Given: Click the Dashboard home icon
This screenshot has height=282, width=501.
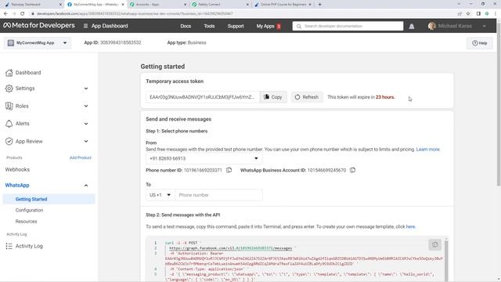Looking at the screenshot, I should [9, 73].
